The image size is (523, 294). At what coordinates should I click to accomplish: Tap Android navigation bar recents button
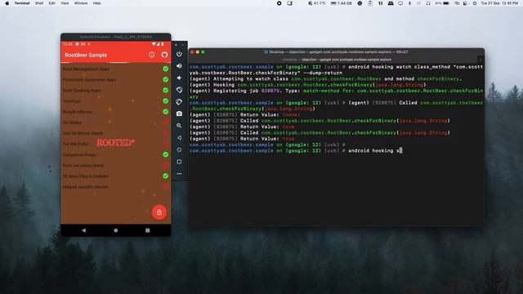pyautogui.click(x=147, y=230)
